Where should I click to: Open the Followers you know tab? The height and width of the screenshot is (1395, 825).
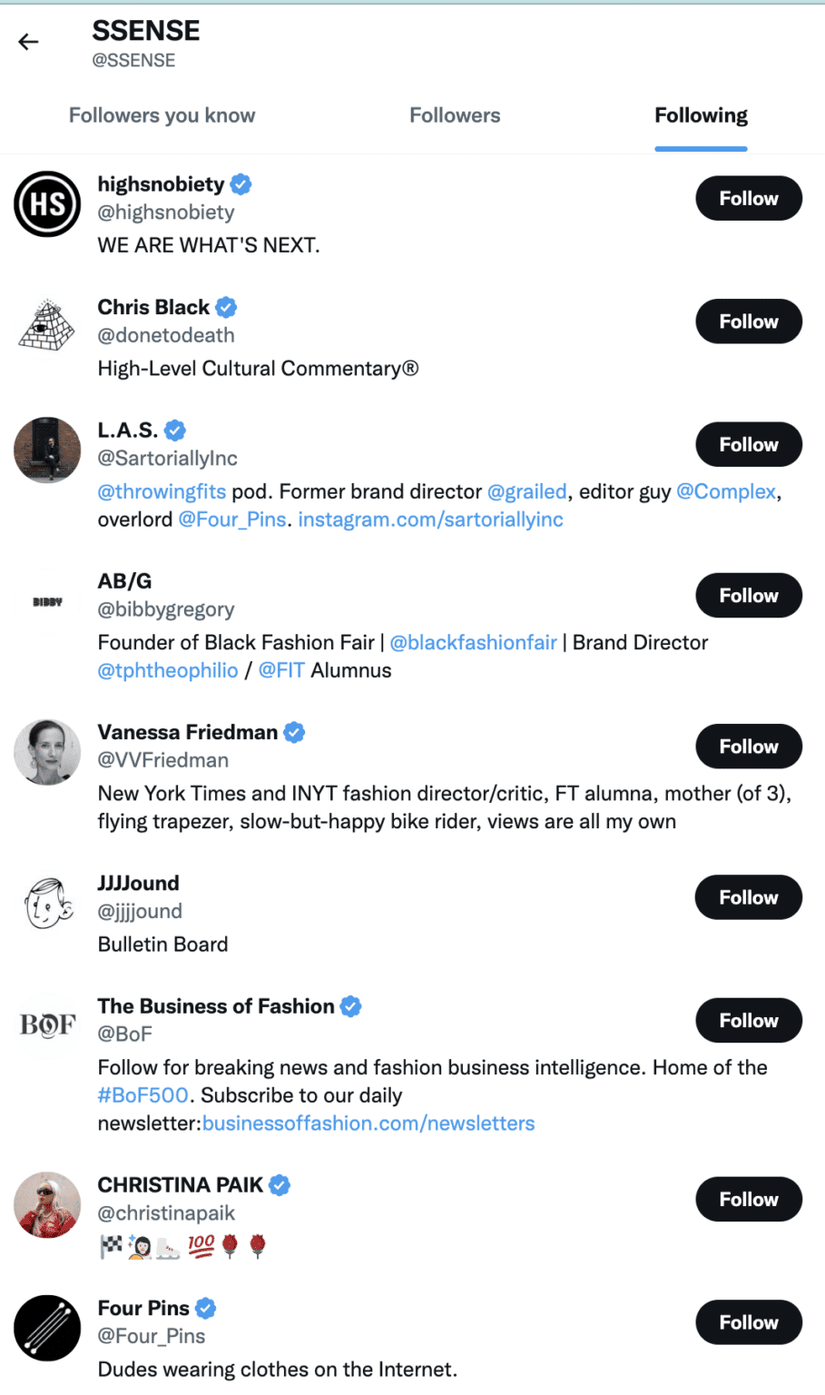click(162, 115)
